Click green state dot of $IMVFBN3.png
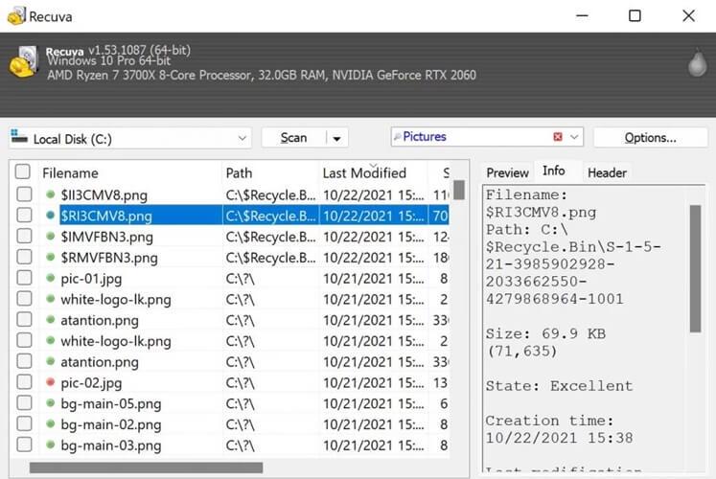 tap(51, 237)
